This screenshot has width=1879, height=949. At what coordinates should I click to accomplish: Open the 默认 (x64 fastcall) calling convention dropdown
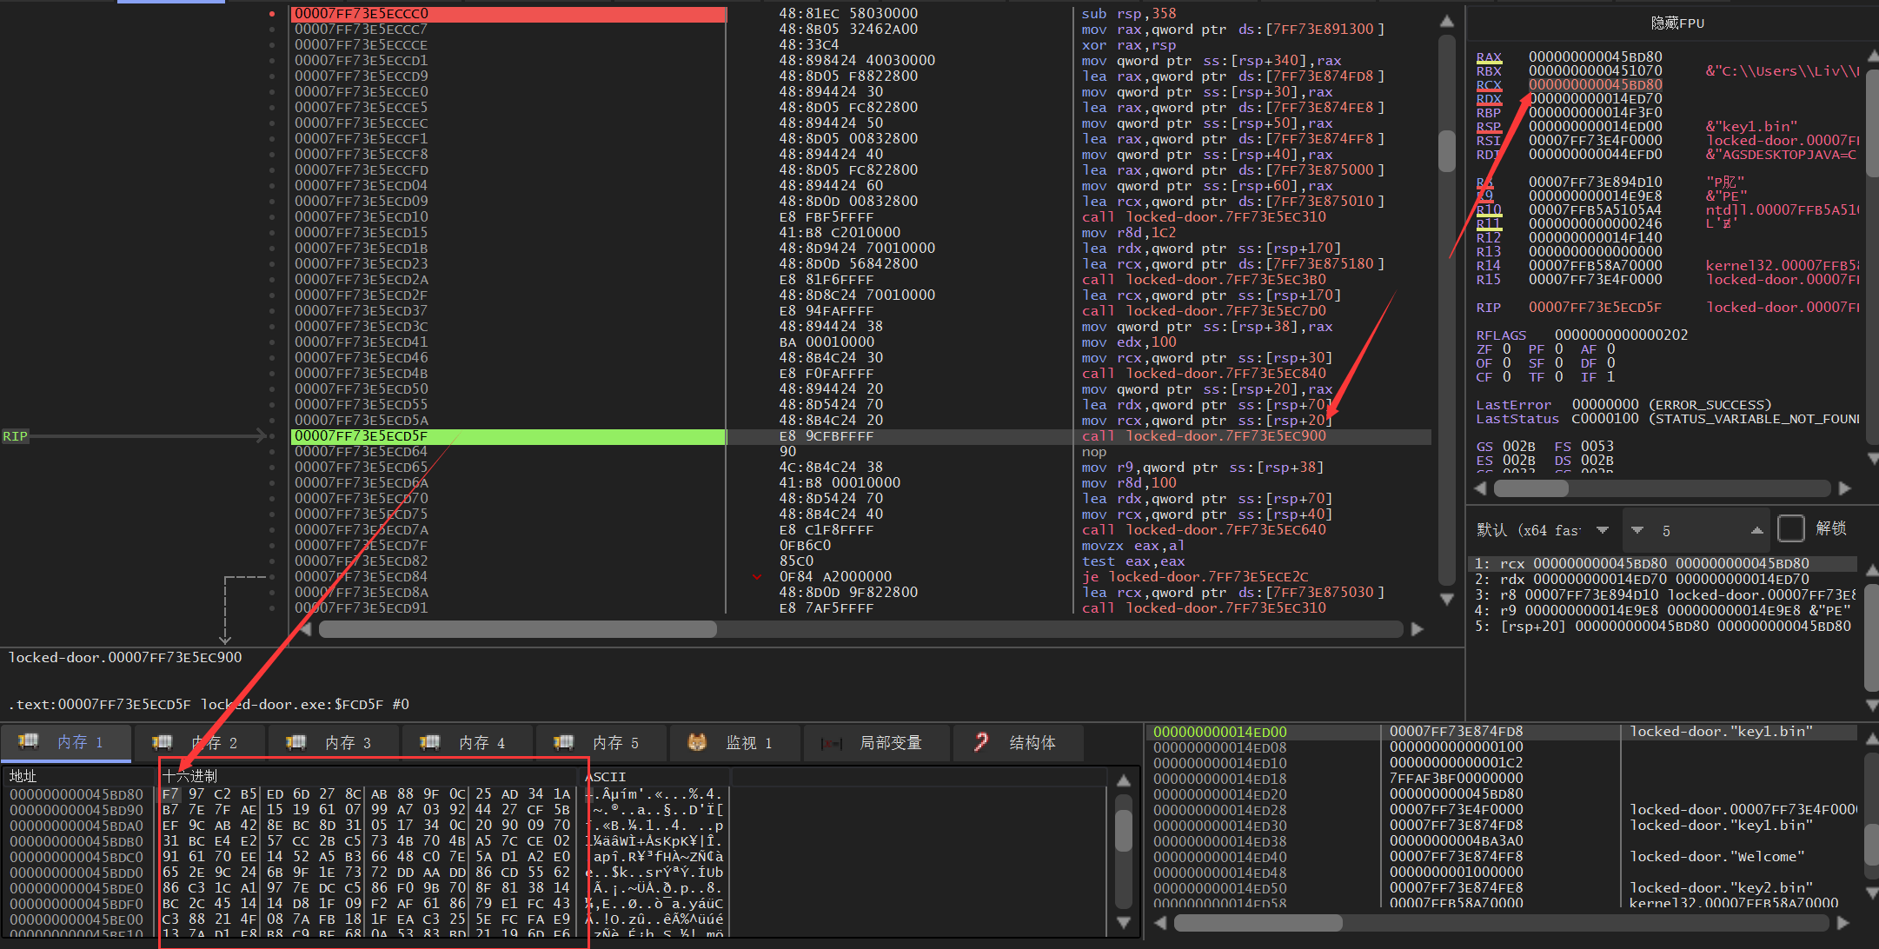[x=1544, y=530]
